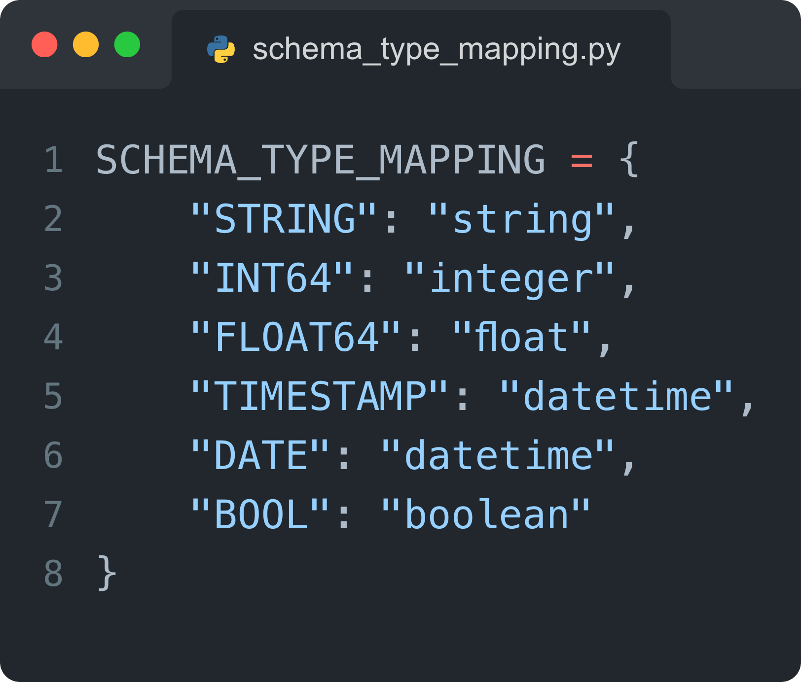Click the "datetime" value on the DATE line
Screen dimensions: 801x682
498,455
